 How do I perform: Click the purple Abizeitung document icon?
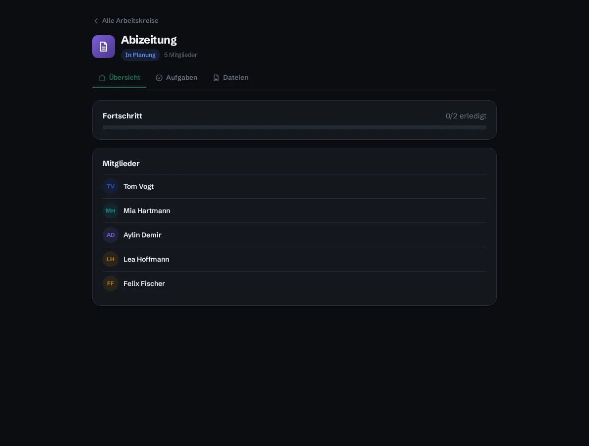tap(103, 47)
